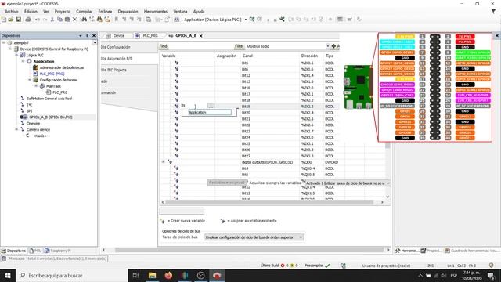Click the Save project toolbar icon
501x282 pixels.
pyautogui.click(x=19, y=20)
